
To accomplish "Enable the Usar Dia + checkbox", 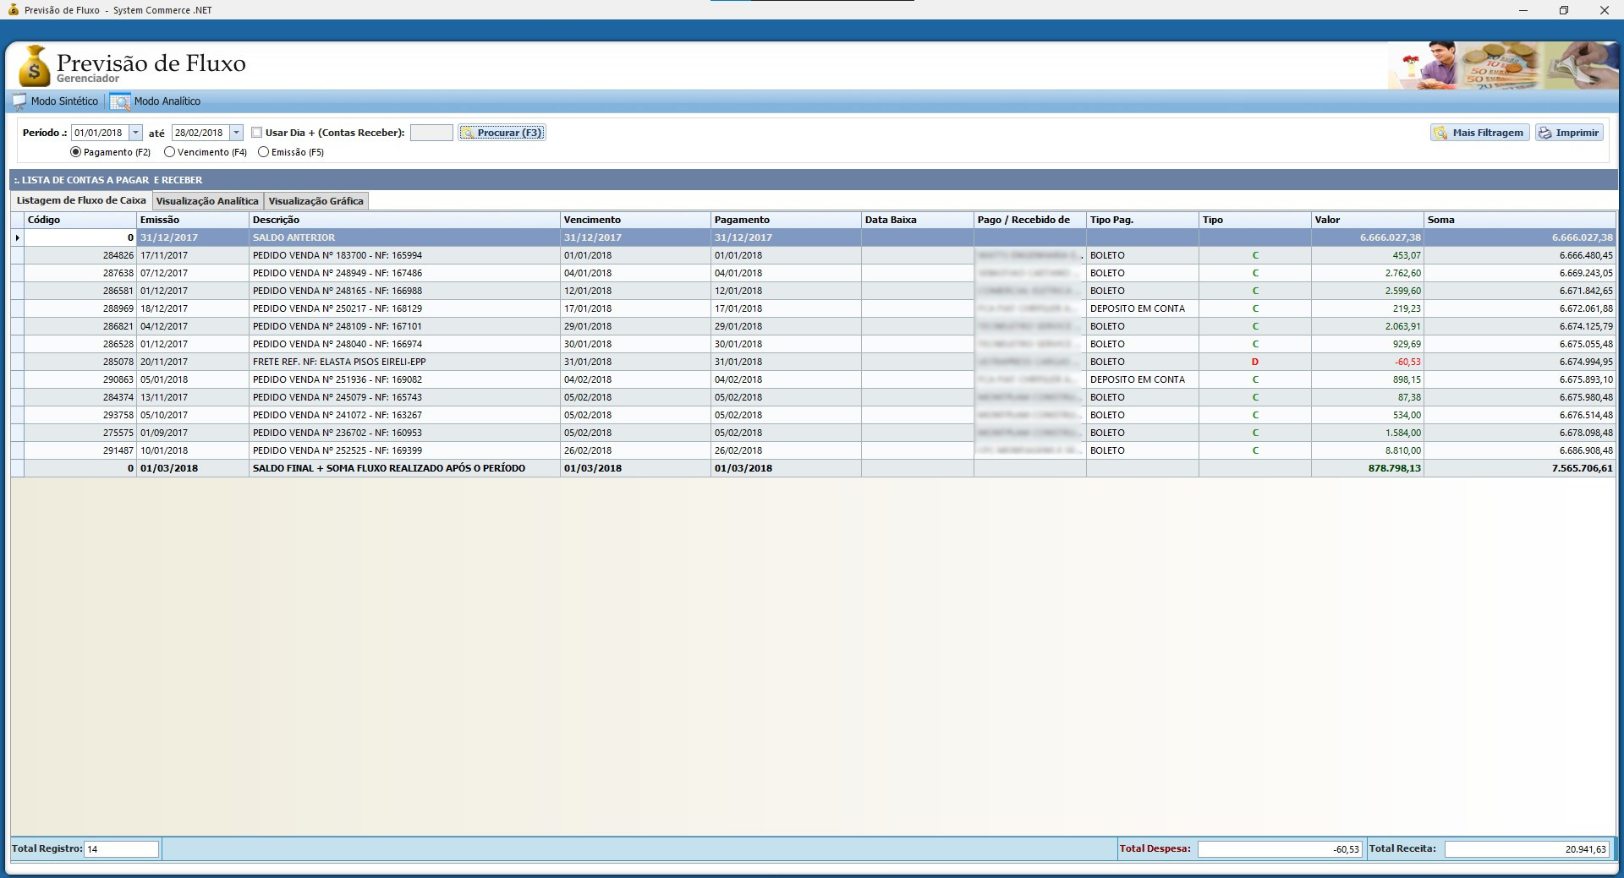I will (x=257, y=133).
